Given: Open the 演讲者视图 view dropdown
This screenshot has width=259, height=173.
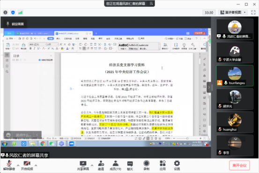Looking at the screenshot, I should [x=233, y=12].
